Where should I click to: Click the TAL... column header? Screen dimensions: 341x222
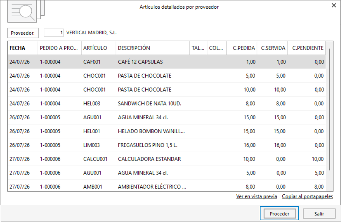click(x=198, y=48)
